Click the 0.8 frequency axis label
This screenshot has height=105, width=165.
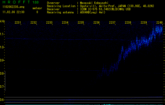pos(2,73)
